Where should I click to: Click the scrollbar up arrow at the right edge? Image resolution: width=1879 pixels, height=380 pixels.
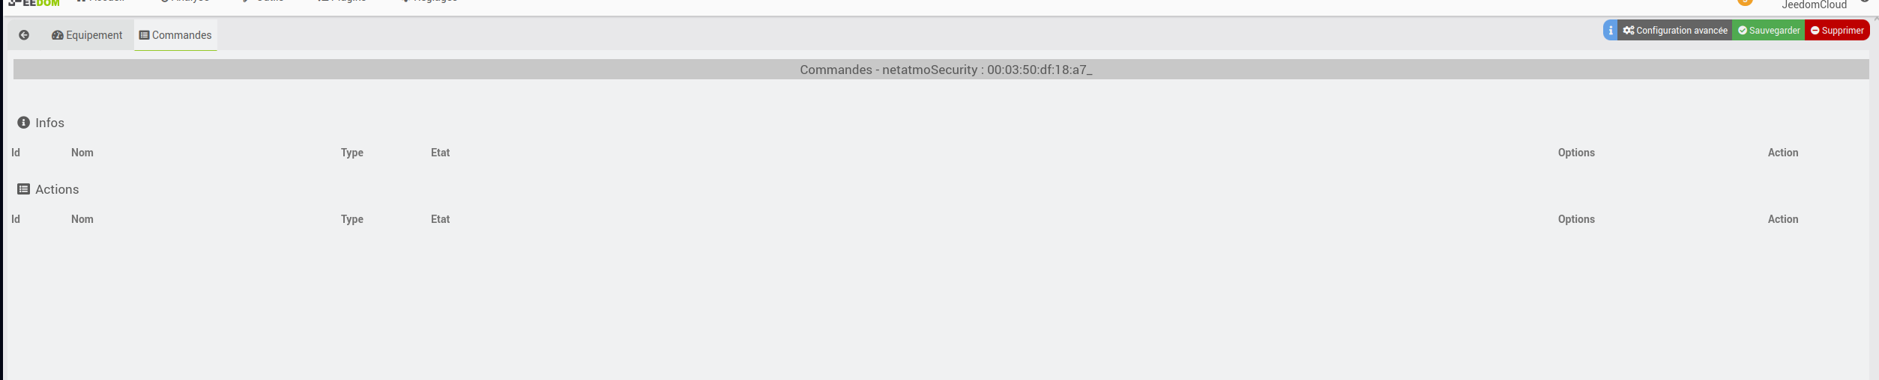click(x=1876, y=19)
